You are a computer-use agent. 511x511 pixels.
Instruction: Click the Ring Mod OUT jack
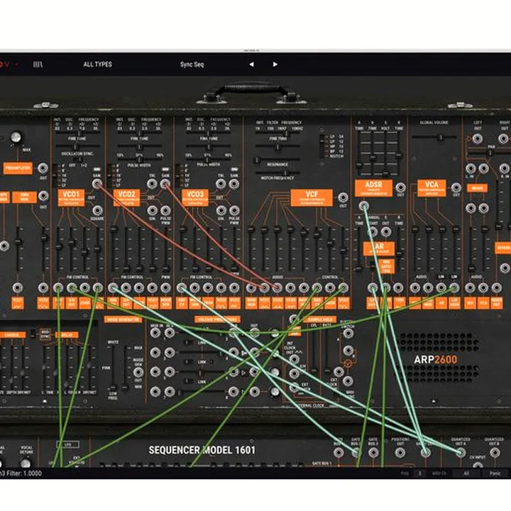click(43, 196)
